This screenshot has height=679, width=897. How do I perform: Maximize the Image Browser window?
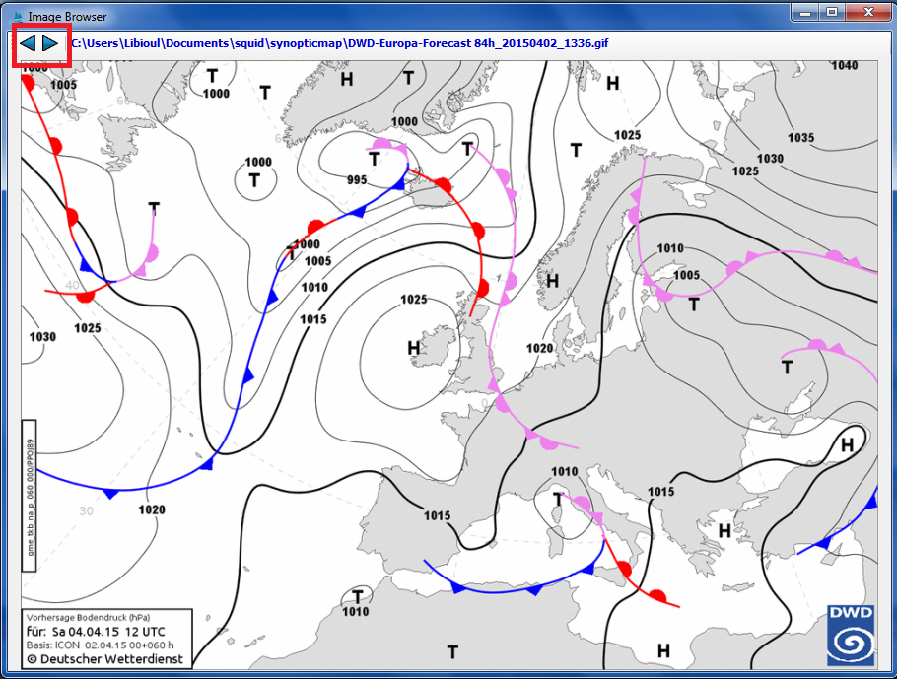click(x=831, y=12)
